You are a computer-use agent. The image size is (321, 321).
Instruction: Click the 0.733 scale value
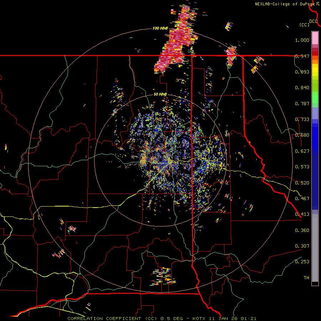tap(302, 119)
